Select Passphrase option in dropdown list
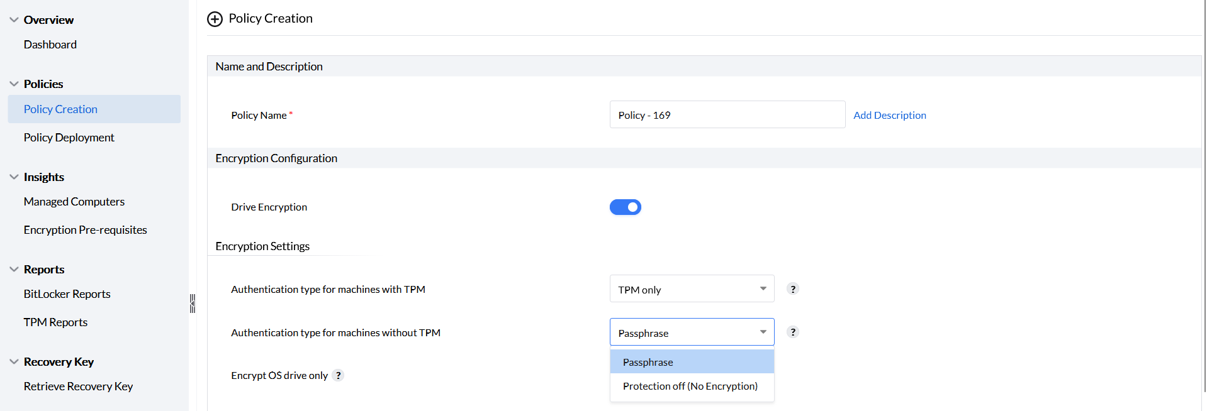 pyautogui.click(x=648, y=362)
